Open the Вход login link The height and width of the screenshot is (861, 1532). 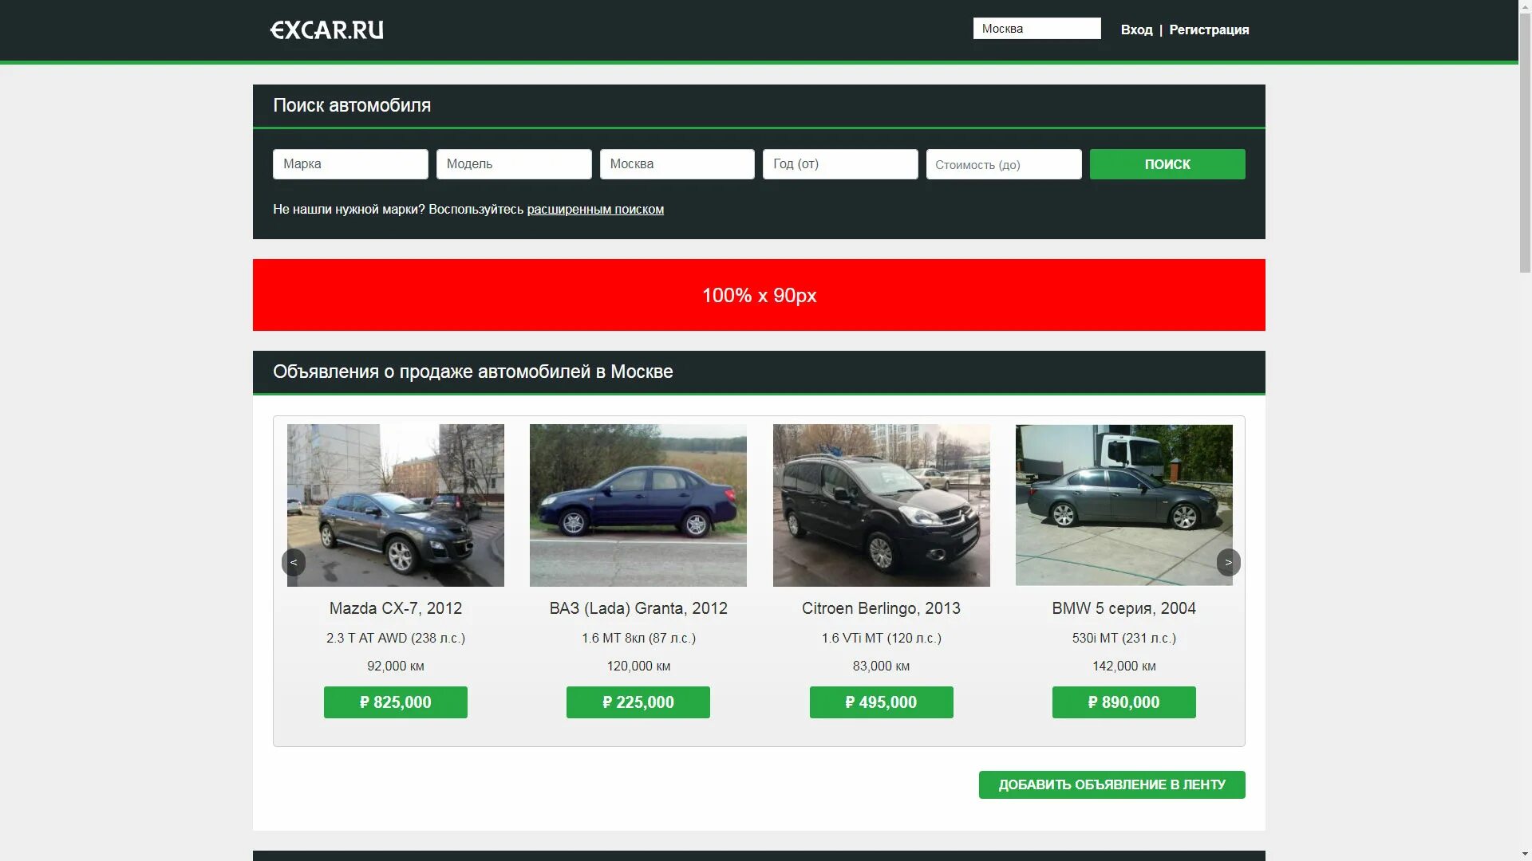[1136, 29]
